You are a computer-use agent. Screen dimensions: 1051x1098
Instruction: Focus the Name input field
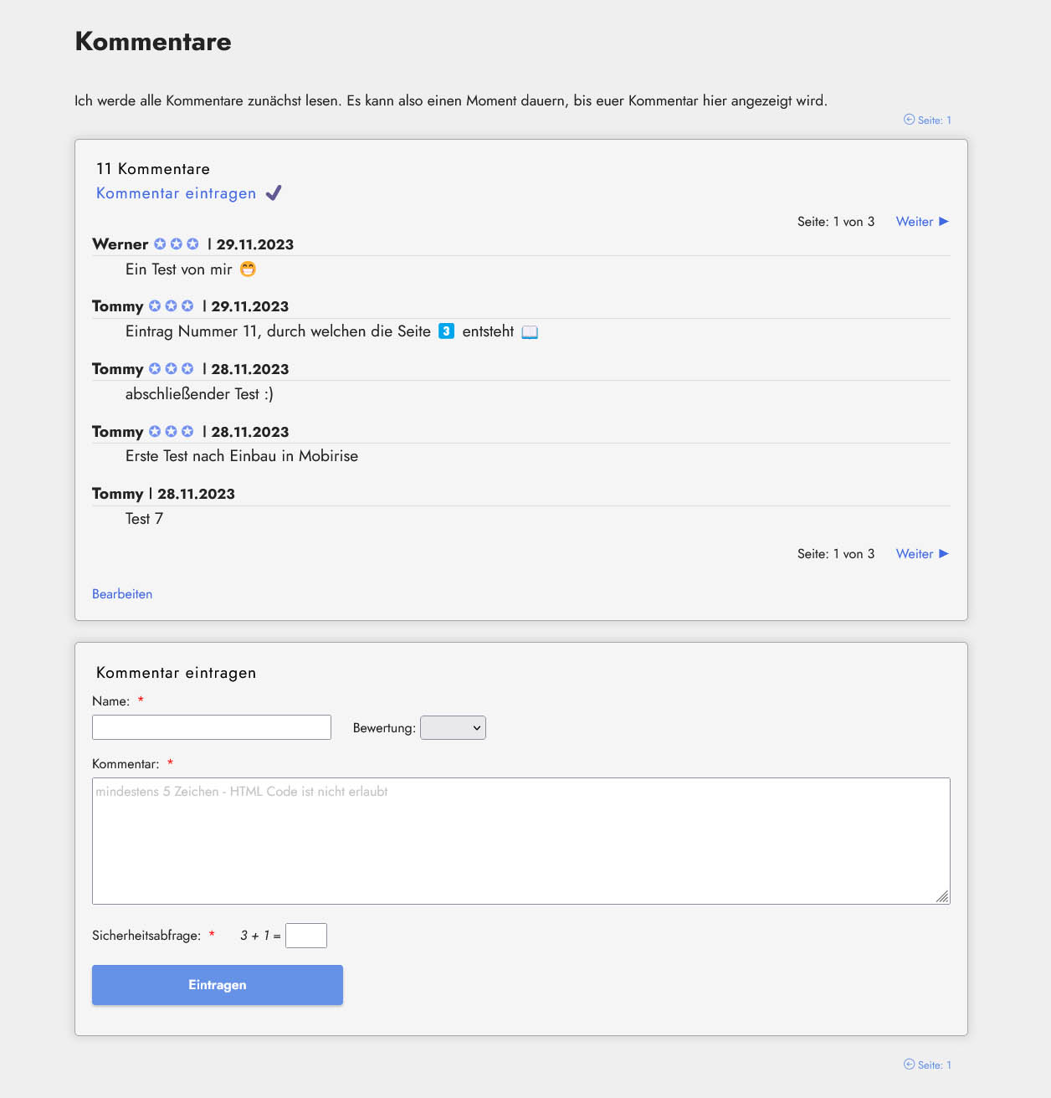coord(212,727)
